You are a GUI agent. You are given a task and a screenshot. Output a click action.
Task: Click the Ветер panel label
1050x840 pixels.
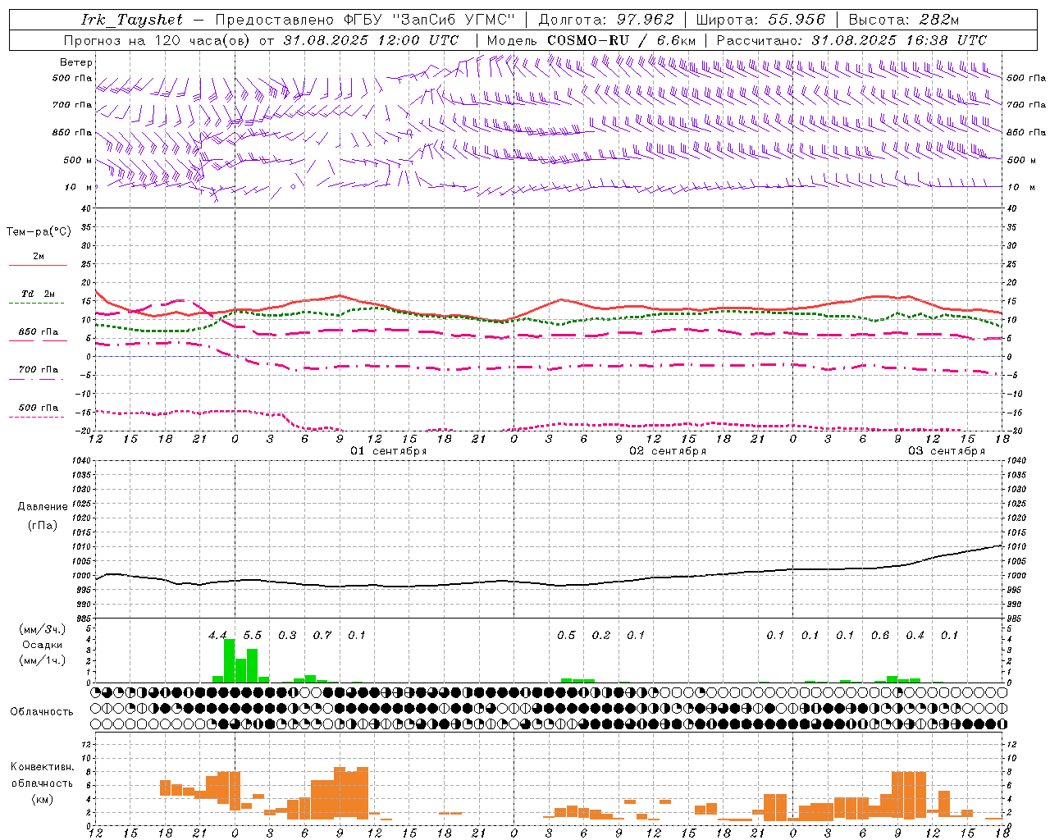(75, 62)
